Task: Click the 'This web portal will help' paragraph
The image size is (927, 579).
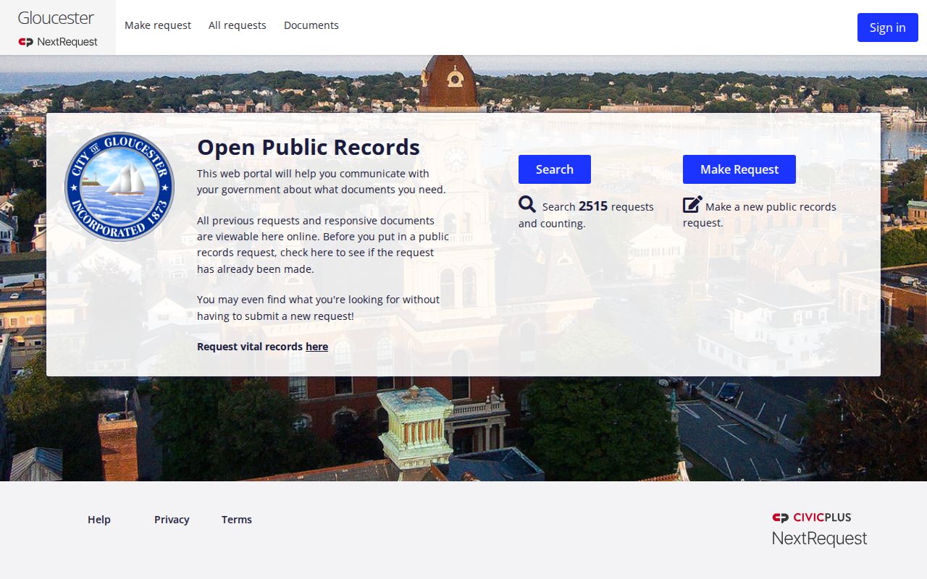Action: [322, 182]
